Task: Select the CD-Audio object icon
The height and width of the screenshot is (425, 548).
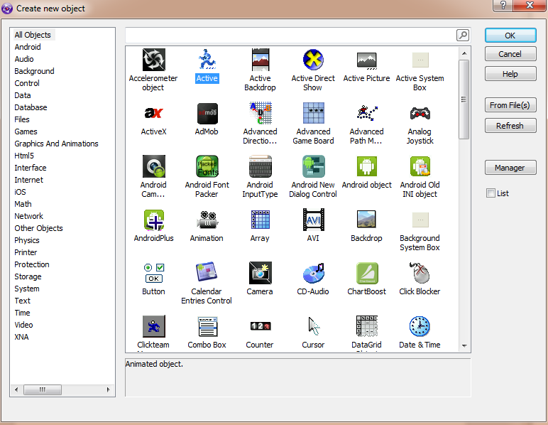Action: click(313, 274)
